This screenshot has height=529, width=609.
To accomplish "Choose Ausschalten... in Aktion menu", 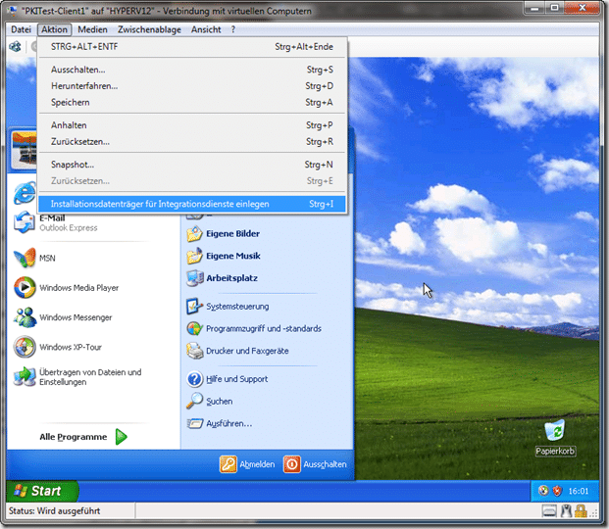I will 192,70.
